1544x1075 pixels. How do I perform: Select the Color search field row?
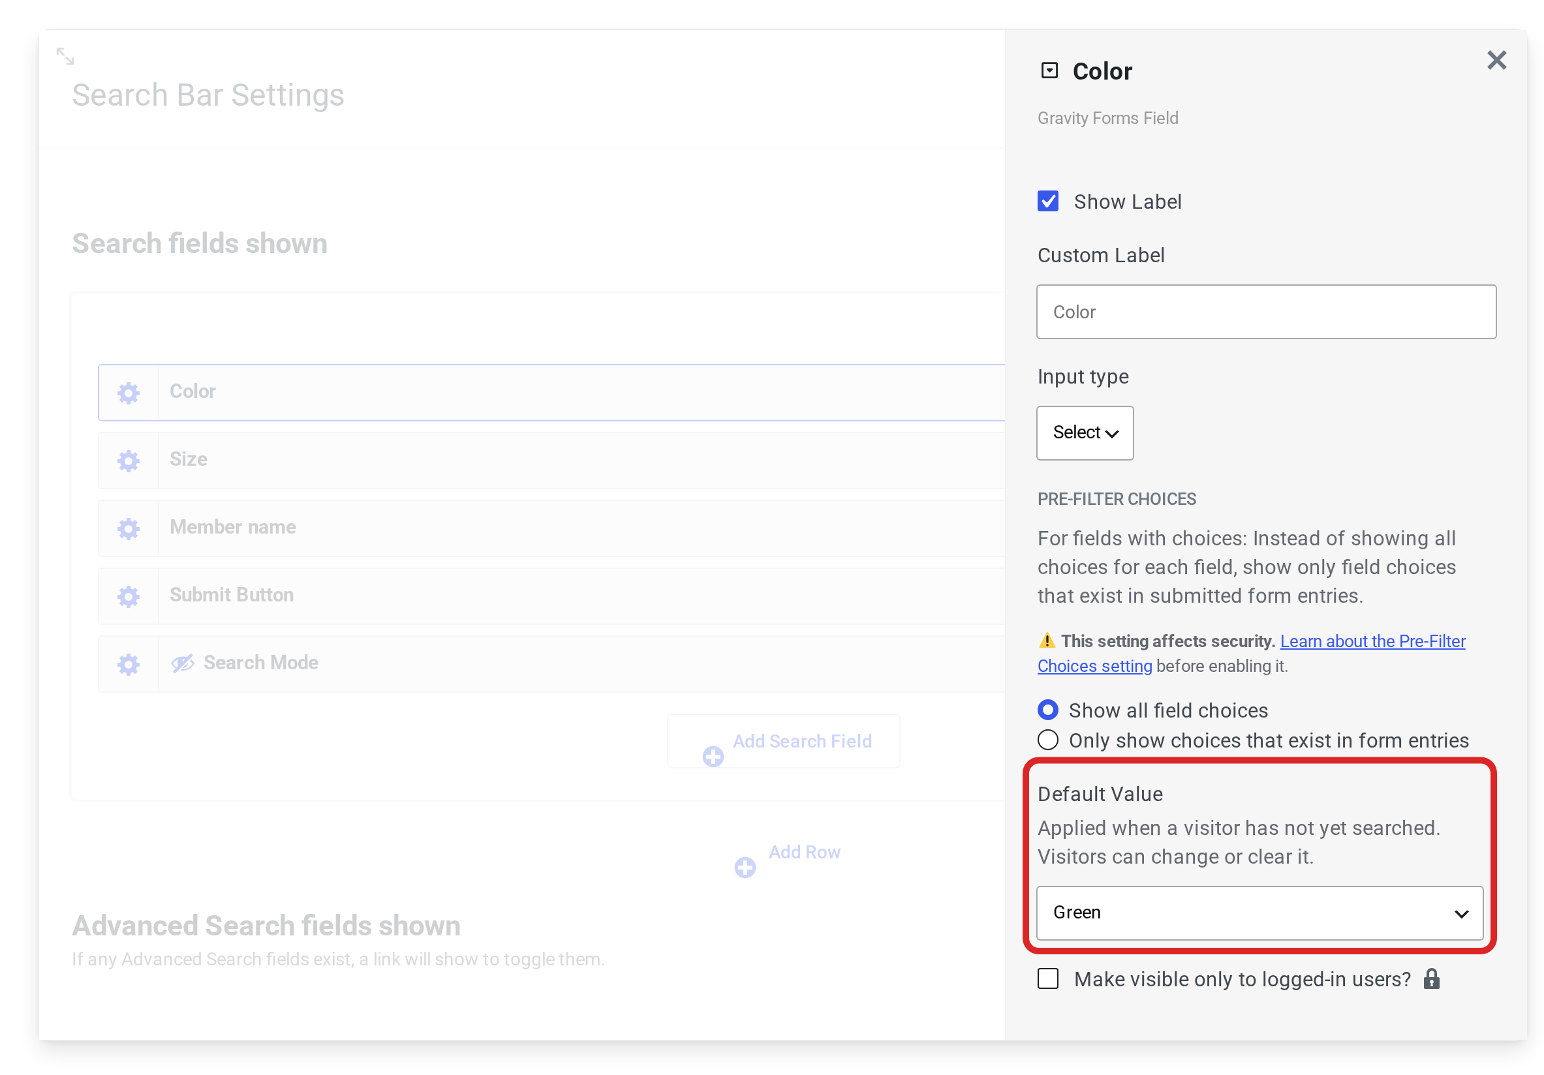tap(551, 393)
